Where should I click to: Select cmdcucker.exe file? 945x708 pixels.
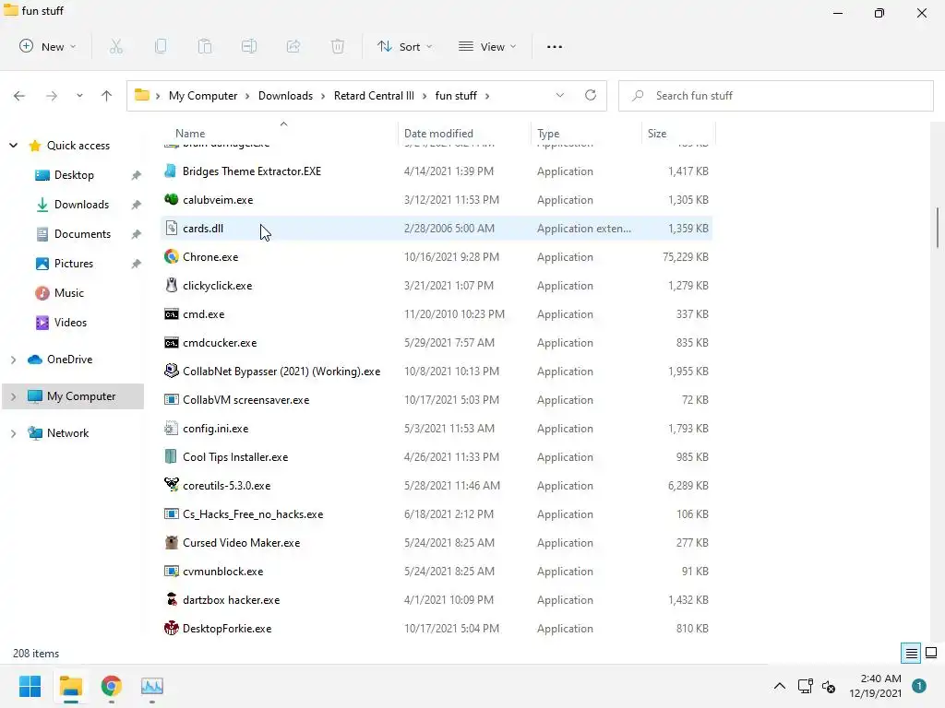[437, 343]
